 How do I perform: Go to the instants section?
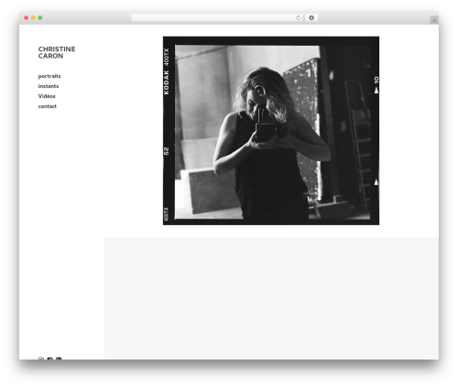49,86
